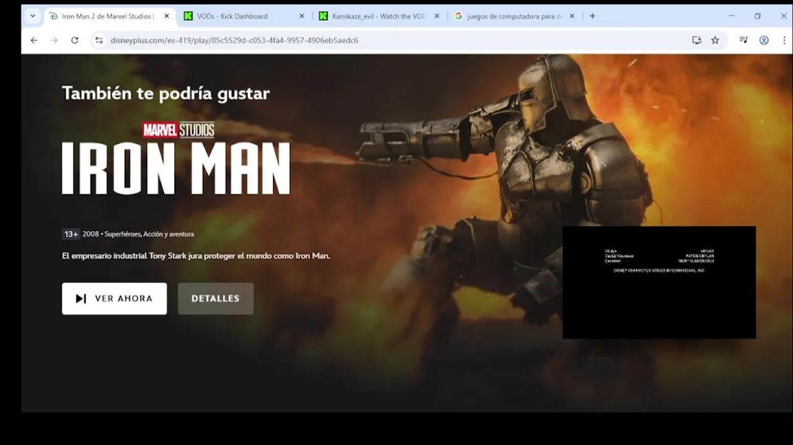Click the 'También te podría gustar' heading
The width and height of the screenshot is (793, 445).
(166, 93)
